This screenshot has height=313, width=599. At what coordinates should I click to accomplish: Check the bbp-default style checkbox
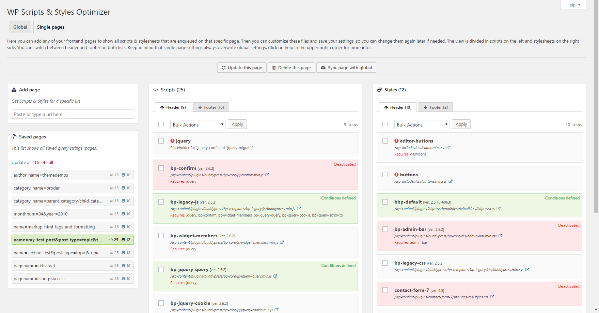pos(385,202)
